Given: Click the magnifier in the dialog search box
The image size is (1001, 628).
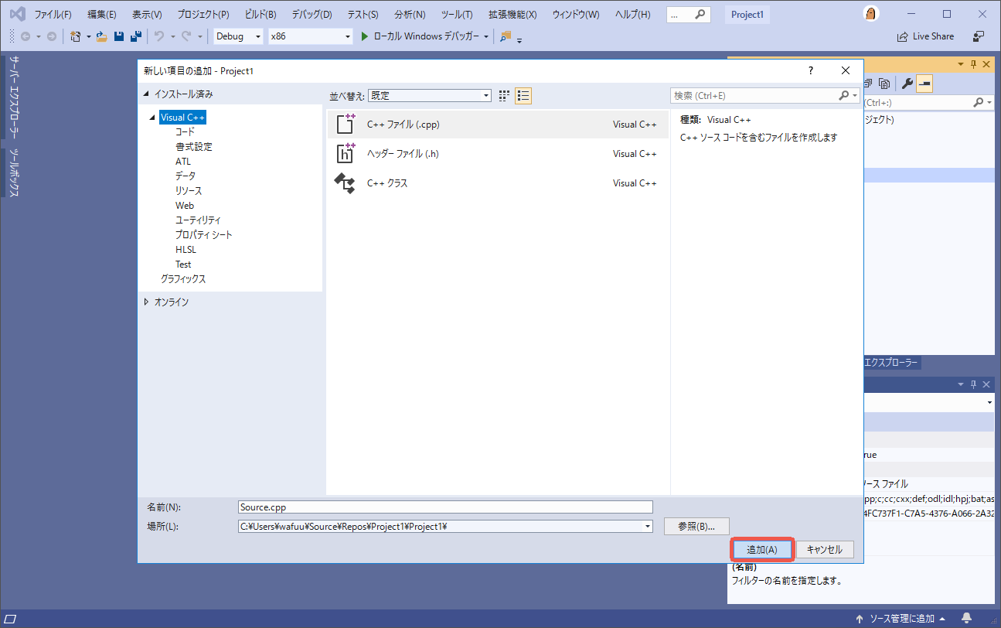Looking at the screenshot, I should coord(843,96).
